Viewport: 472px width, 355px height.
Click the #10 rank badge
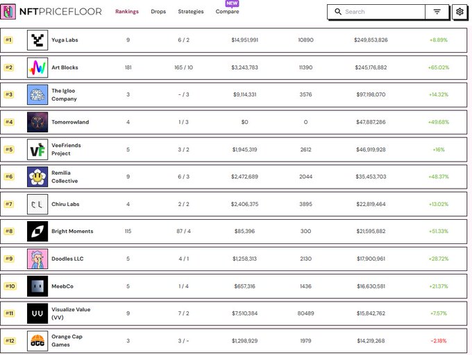click(x=10, y=286)
